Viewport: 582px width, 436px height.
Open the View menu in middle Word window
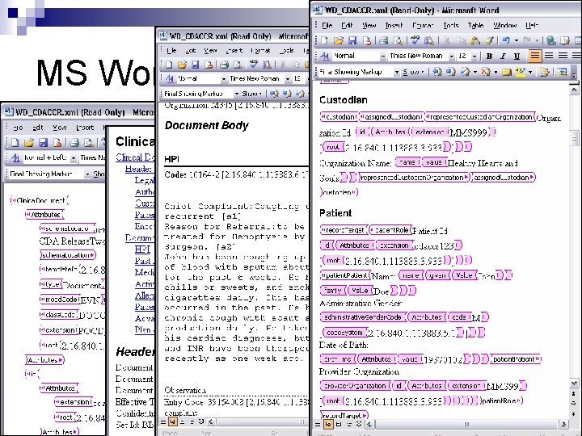coord(210,50)
